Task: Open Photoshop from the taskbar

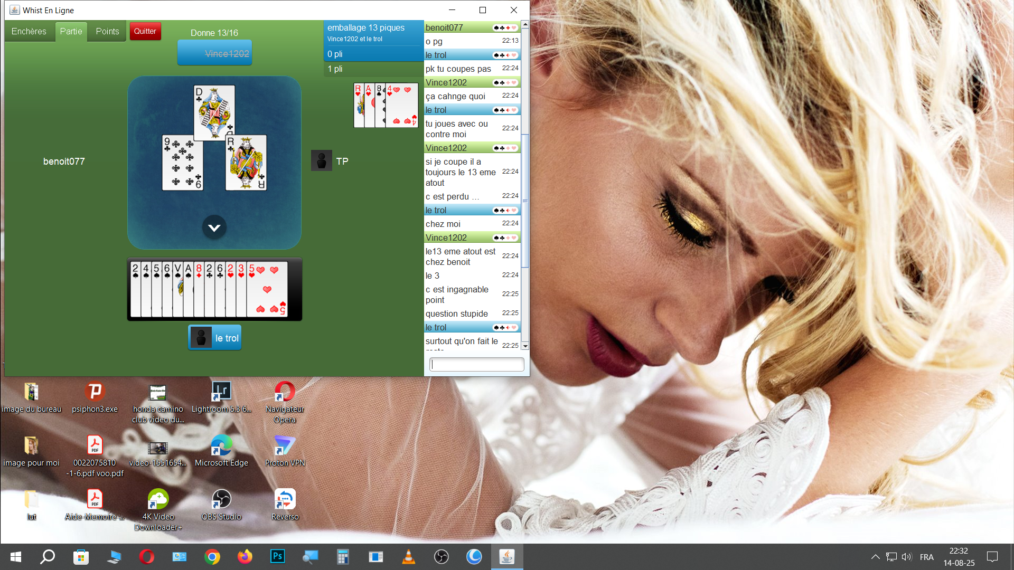Action: coord(277,556)
